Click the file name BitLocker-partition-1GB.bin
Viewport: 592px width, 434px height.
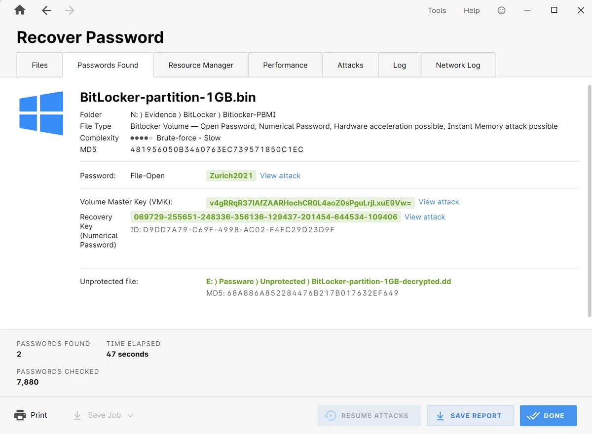pos(168,97)
